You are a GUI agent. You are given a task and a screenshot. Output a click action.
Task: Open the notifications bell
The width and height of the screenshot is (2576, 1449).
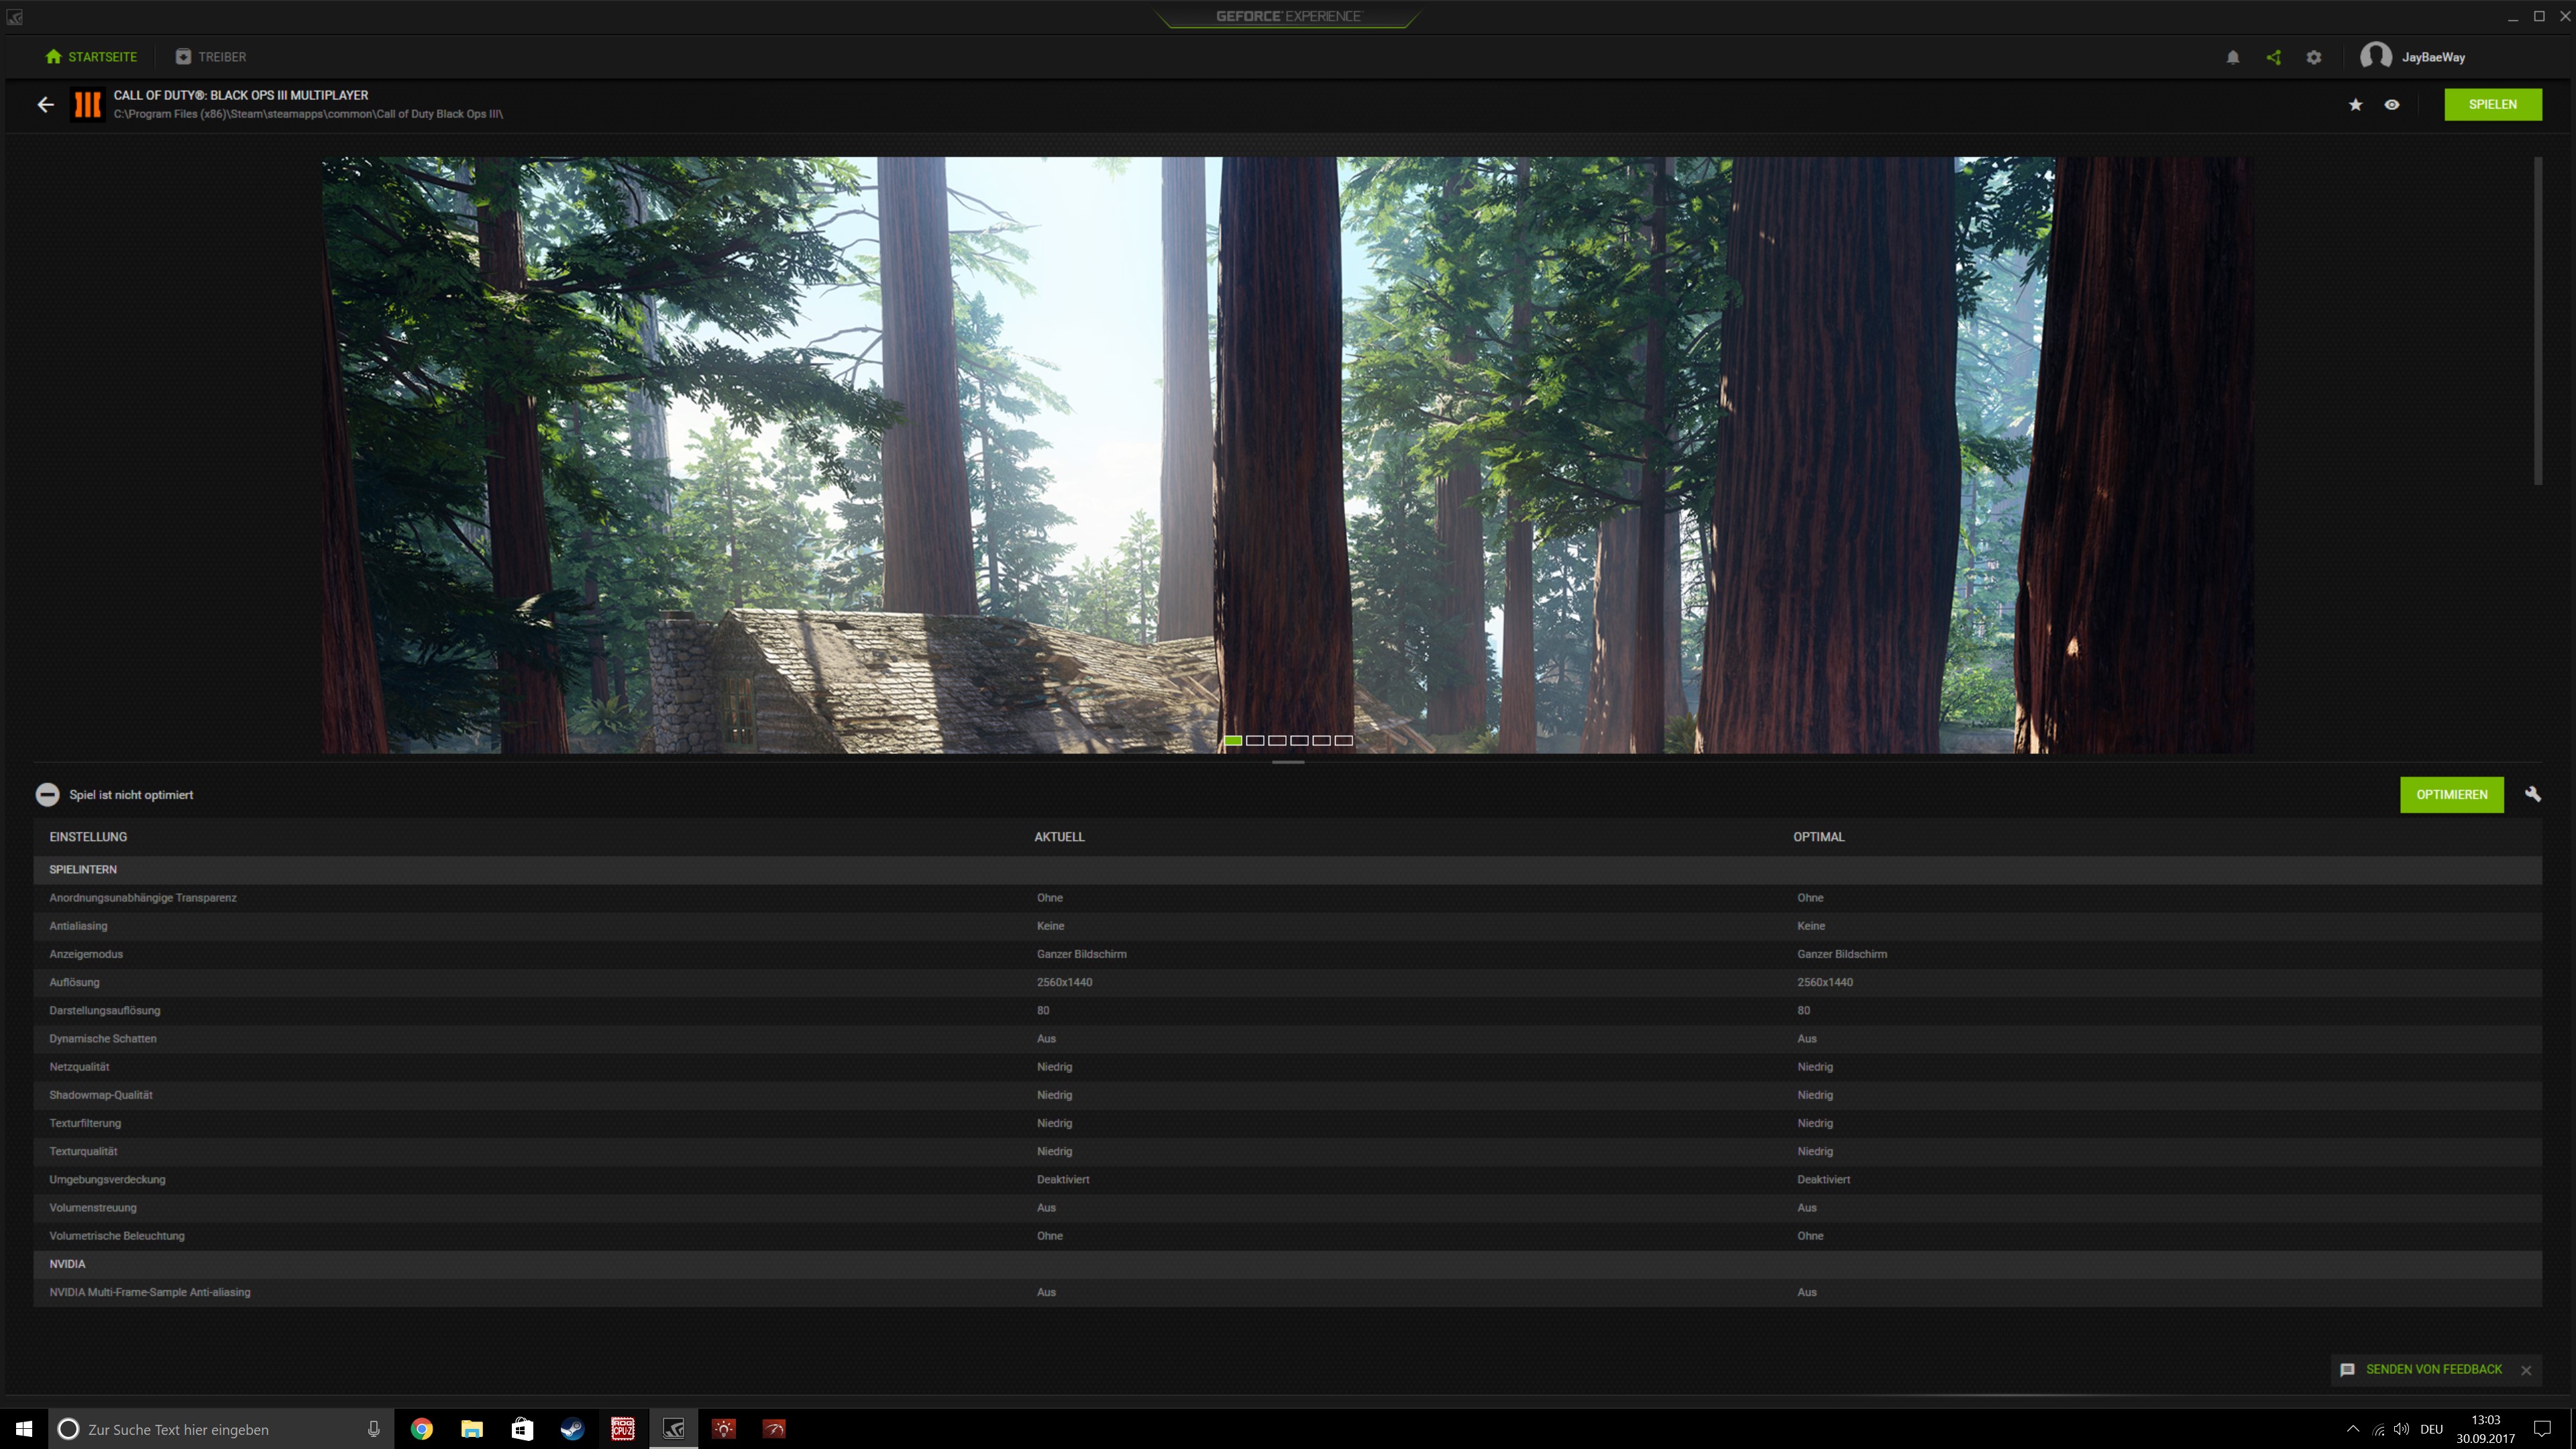pyautogui.click(x=2233, y=57)
